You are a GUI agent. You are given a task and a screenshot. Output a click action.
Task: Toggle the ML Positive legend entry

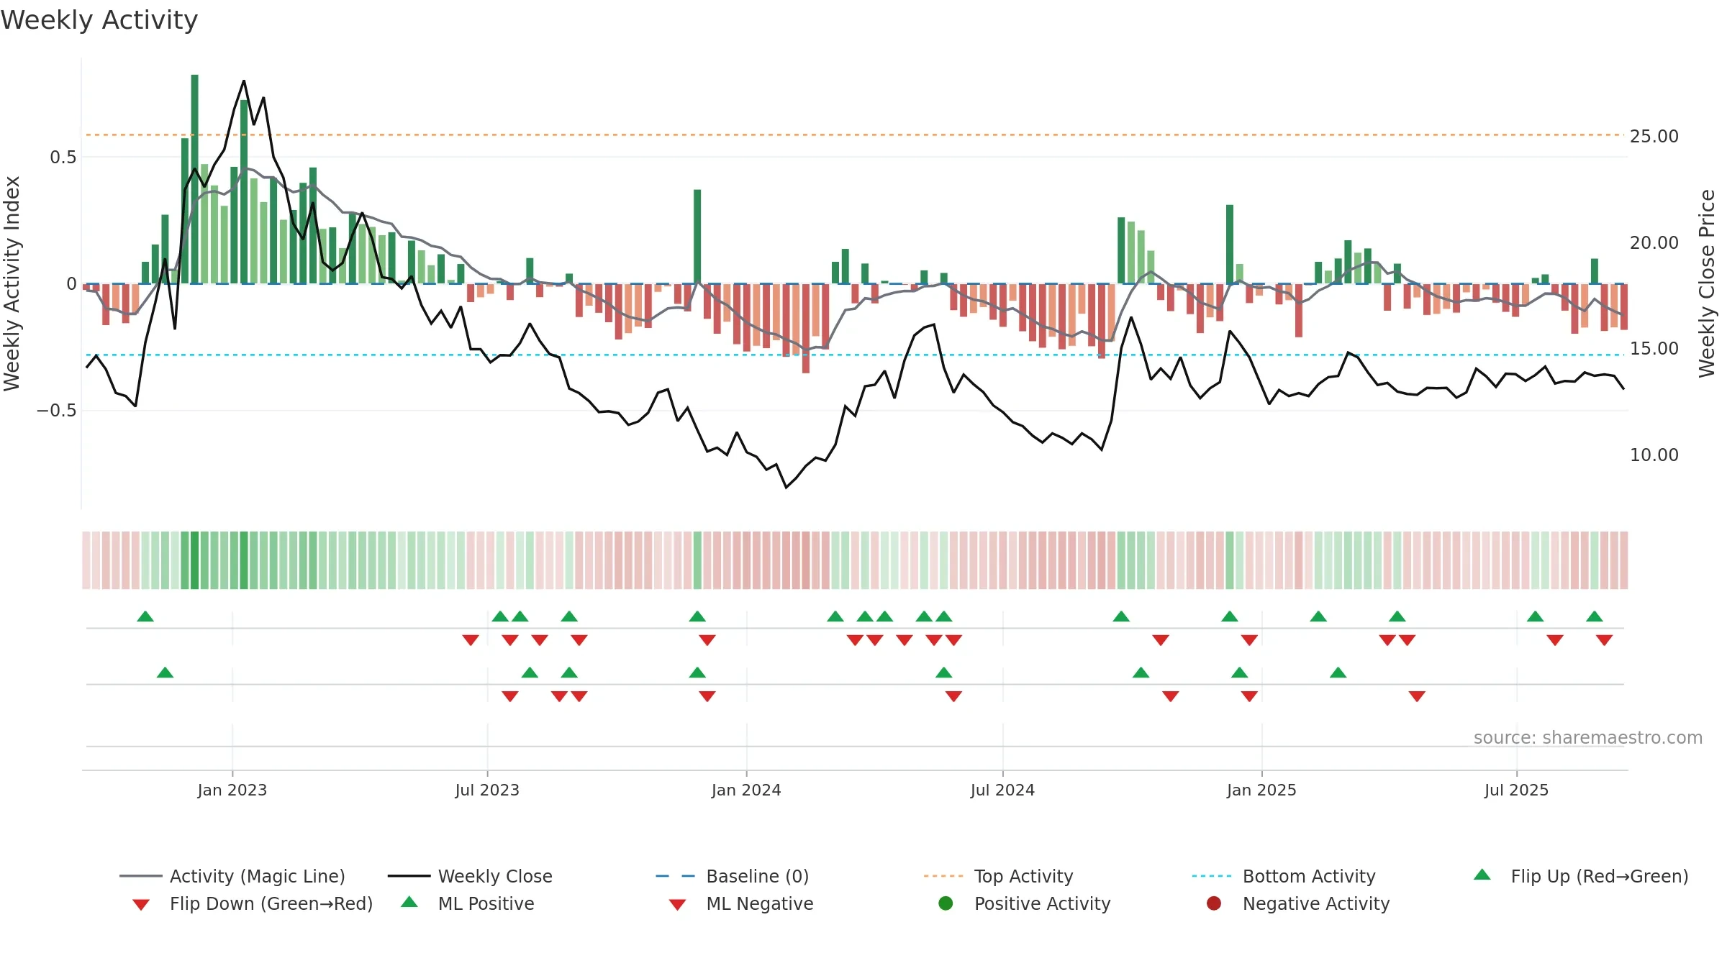pos(468,903)
